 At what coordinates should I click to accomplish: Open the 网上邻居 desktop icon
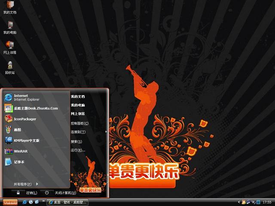click(10, 47)
